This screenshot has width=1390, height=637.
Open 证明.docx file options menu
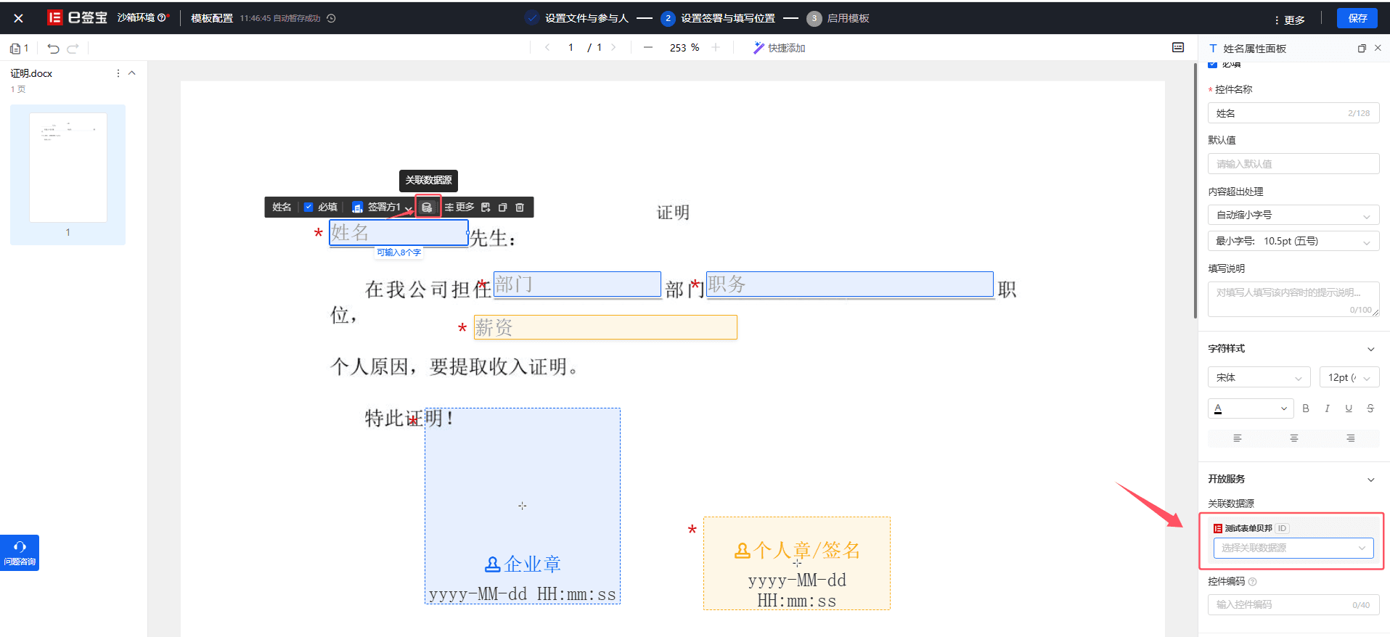(x=118, y=73)
